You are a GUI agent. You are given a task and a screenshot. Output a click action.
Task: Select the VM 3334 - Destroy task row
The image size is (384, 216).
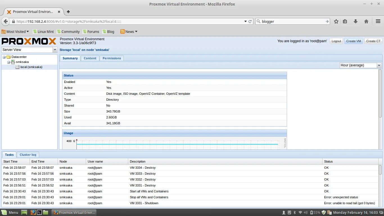tap(190, 168)
